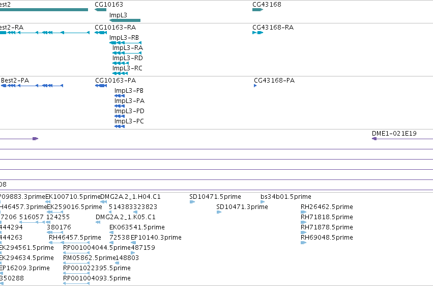Image resolution: width=433 pixels, height=286 pixels.
Task: Click the ImpL3 gene bar
Action: tap(125, 20)
